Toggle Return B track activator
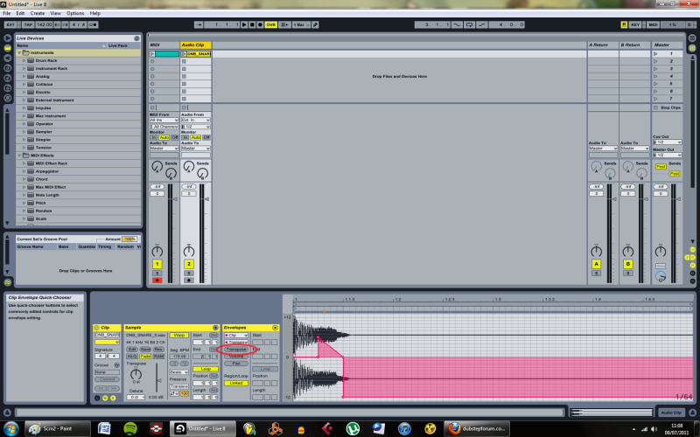700x437 pixels. coord(627,264)
